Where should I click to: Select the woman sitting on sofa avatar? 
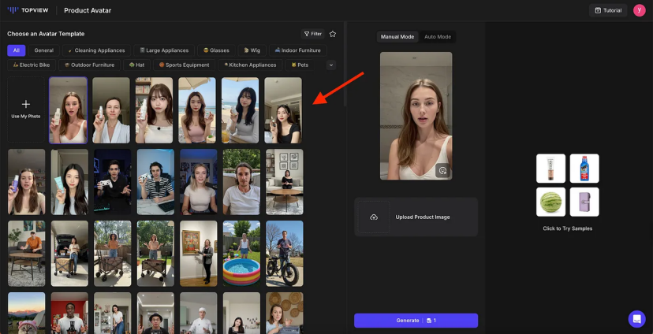[x=285, y=182]
